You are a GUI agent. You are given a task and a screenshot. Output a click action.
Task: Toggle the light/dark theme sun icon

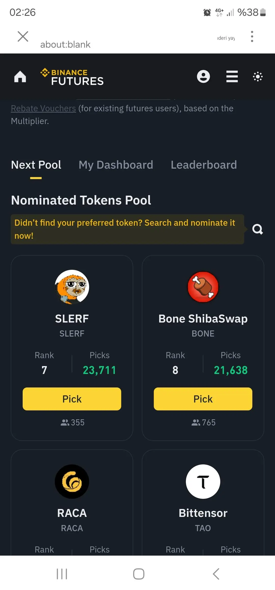click(258, 76)
